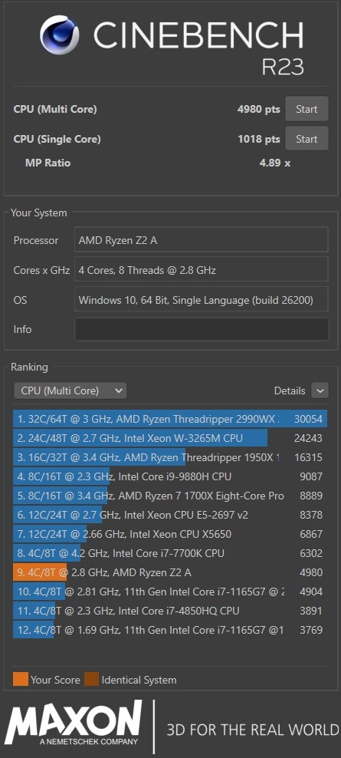Select ranking row AMD Ryzen 7 1700X
341x758 pixels.
coord(170,496)
